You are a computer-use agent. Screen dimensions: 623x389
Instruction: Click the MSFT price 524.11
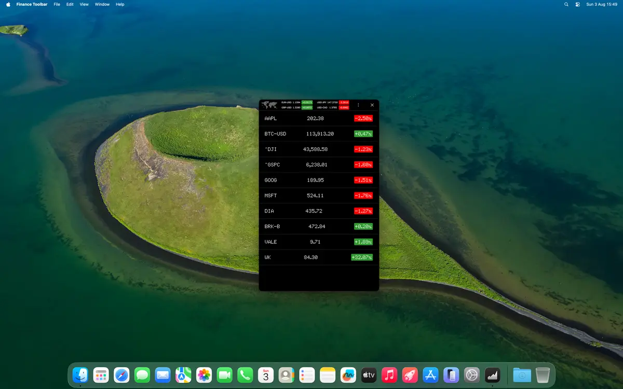pyautogui.click(x=315, y=196)
